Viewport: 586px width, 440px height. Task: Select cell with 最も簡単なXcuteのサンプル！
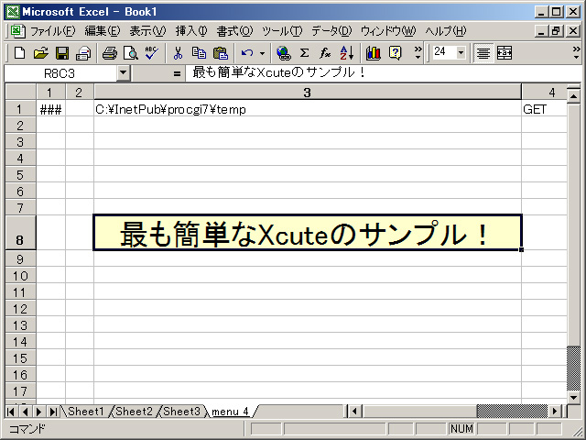coord(308,233)
